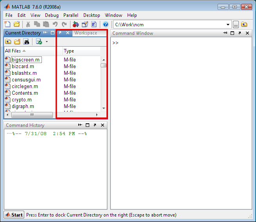Maximize the Command Window panel
The height and width of the screenshot is (222, 256).
point(232,33)
